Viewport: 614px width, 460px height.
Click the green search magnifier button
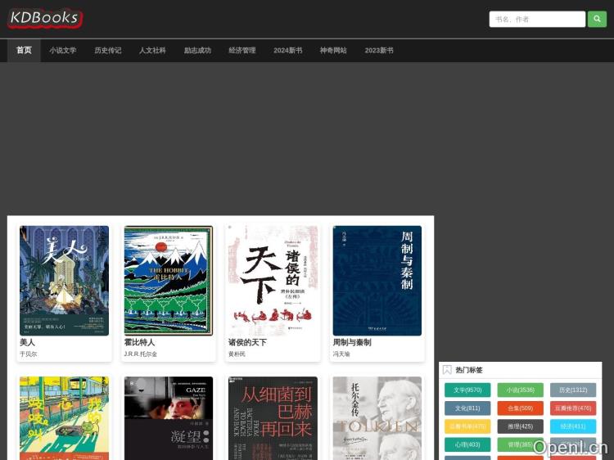(597, 19)
